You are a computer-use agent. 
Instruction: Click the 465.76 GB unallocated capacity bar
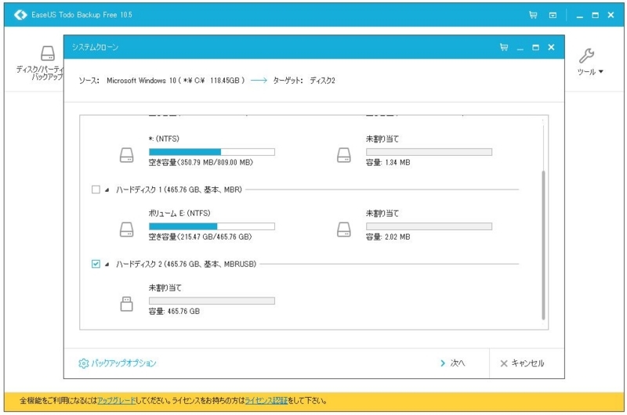212,301
